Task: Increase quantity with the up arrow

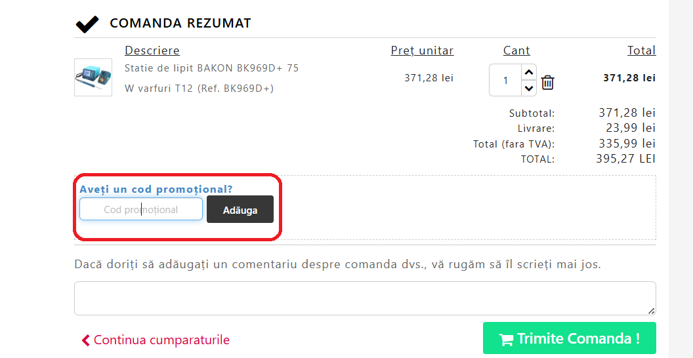Action: (529, 71)
